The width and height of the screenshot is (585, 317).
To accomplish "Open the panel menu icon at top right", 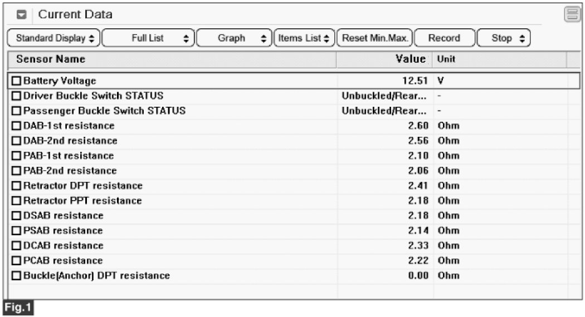I will tap(572, 14).
